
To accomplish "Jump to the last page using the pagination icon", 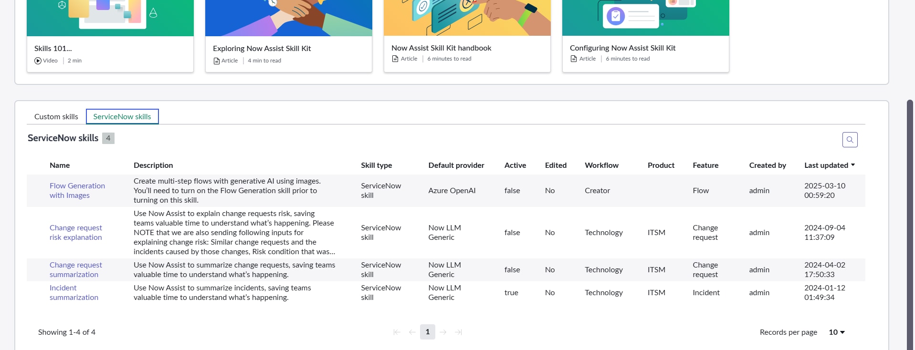I will [x=458, y=332].
